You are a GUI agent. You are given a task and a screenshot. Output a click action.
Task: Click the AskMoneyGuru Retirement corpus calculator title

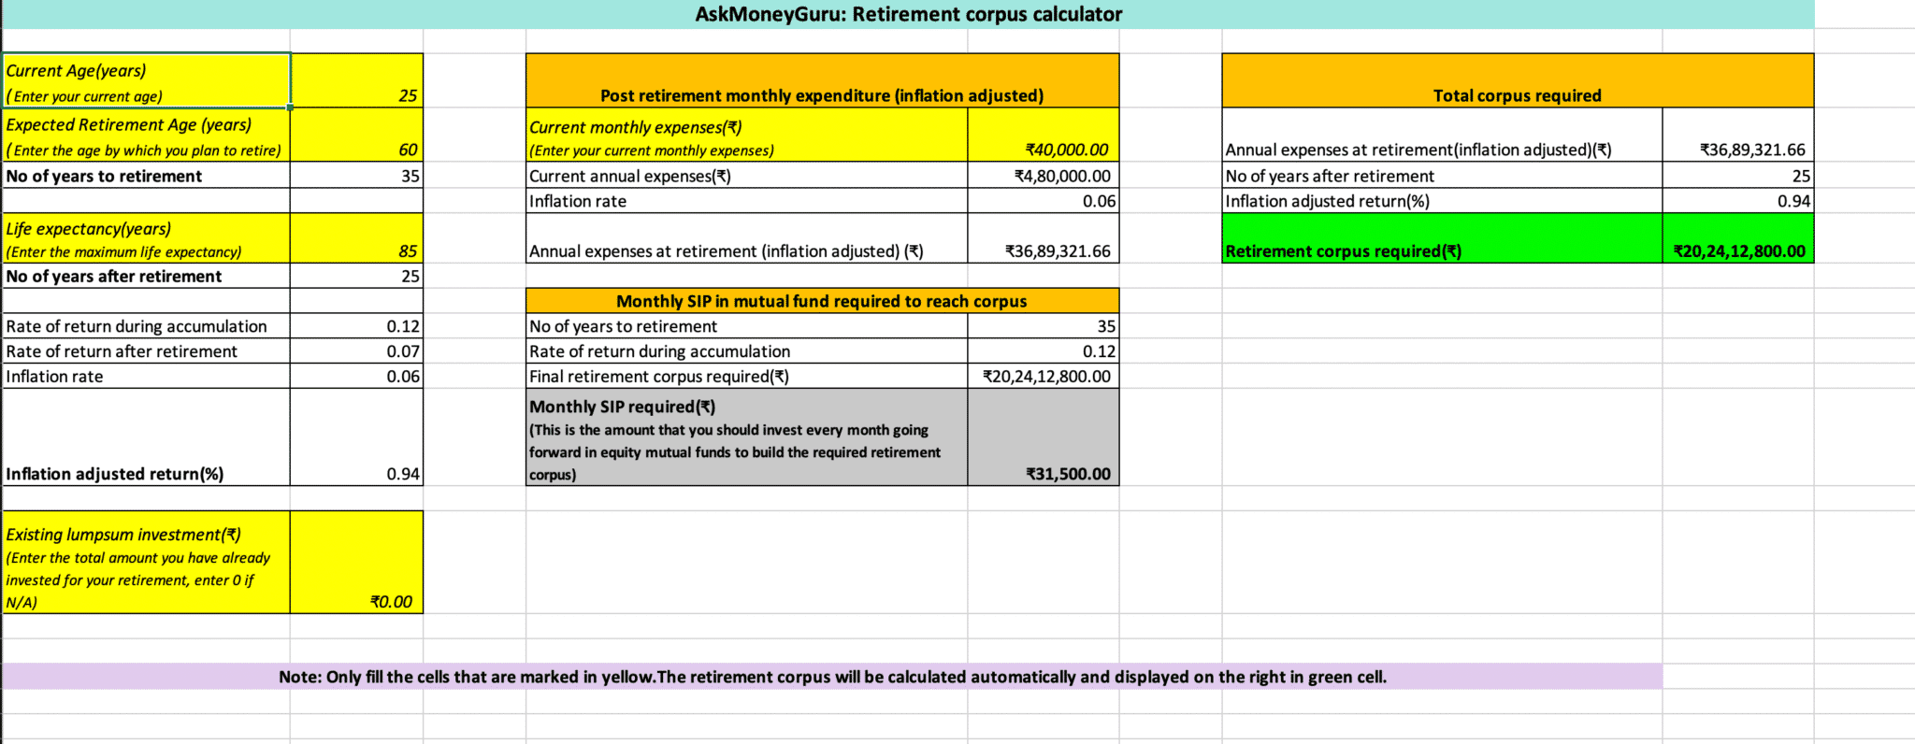908,14
